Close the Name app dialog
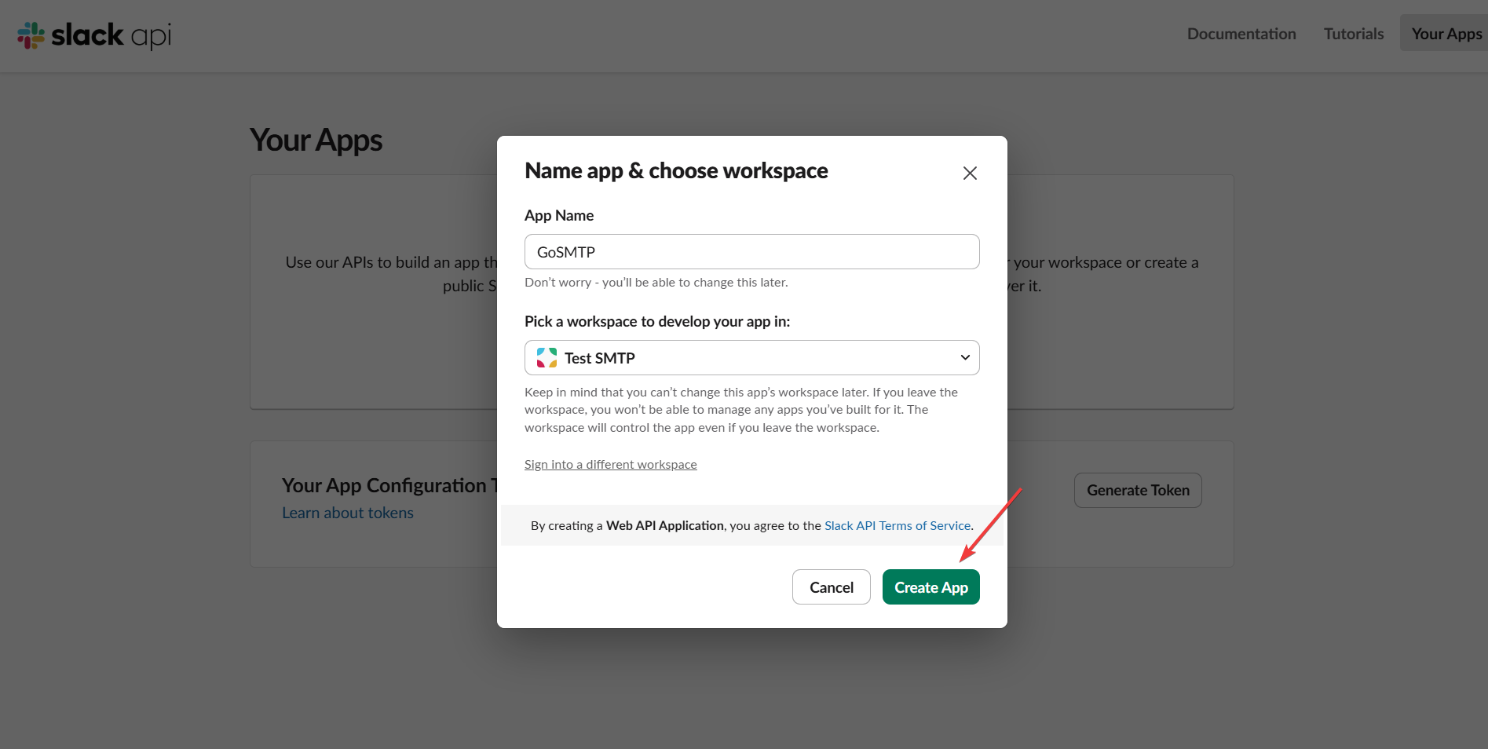The width and height of the screenshot is (1488, 749). (x=969, y=173)
